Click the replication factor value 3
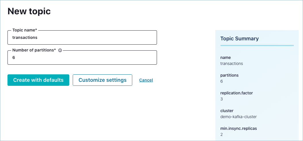Image resolution: width=303 pixels, height=141 pixels. point(222,99)
